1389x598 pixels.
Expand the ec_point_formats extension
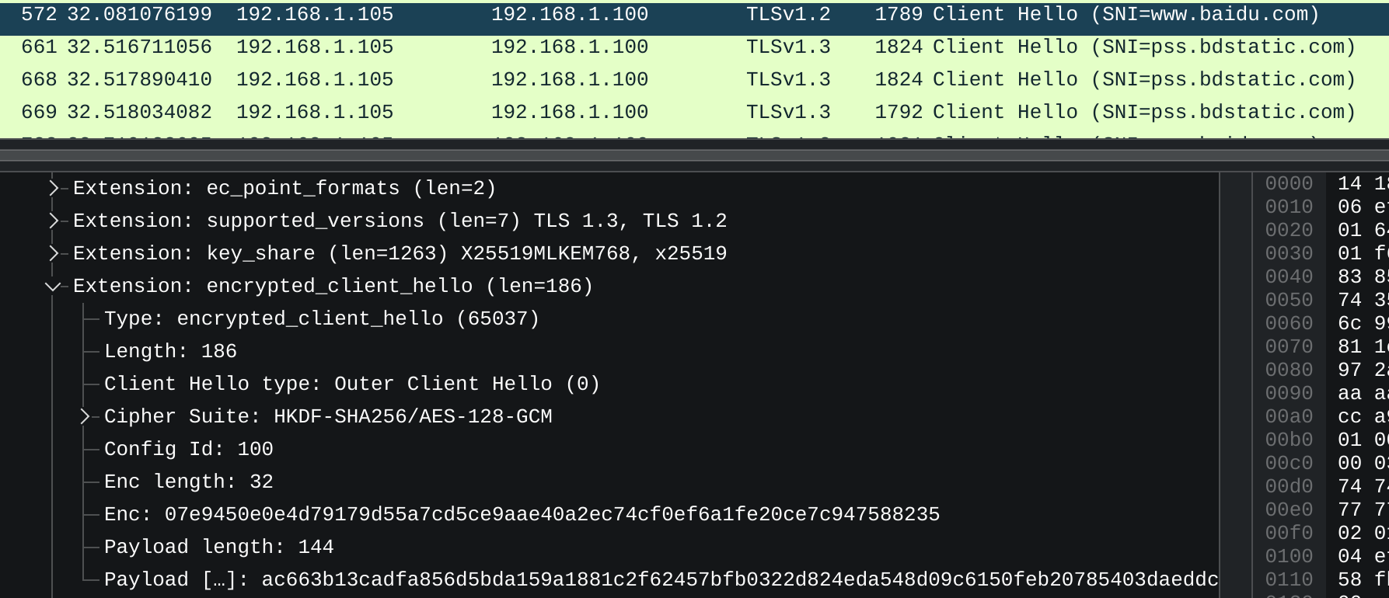point(53,188)
